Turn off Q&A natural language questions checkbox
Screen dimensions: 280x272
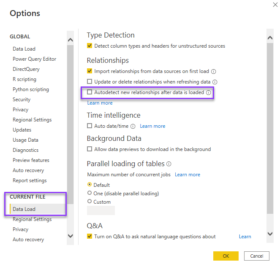click(90, 236)
